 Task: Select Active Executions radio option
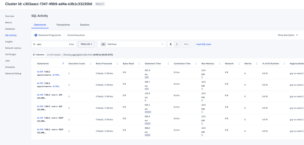pos(65,35)
